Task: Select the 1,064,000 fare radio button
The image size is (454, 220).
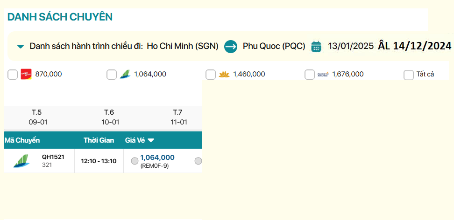Action: (135, 161)
